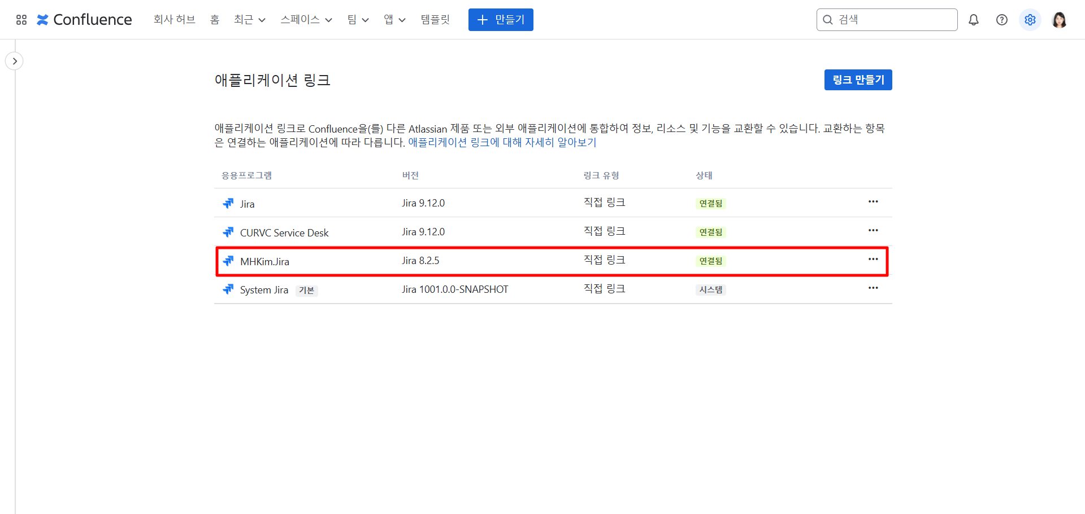Click the 버전 column header
The width and height of the screenshot is (1085, 514).
click(410, 175)
